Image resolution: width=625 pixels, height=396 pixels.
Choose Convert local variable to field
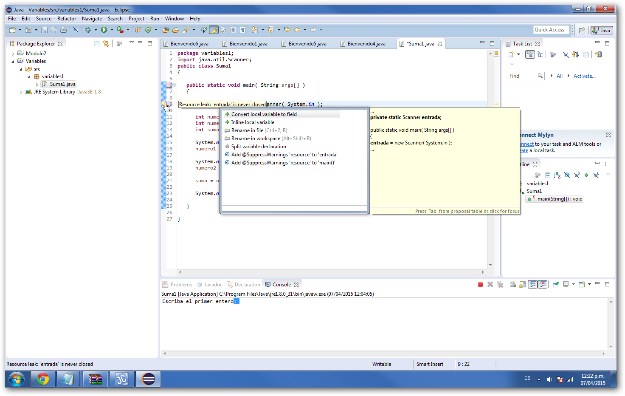coord(282,114)
